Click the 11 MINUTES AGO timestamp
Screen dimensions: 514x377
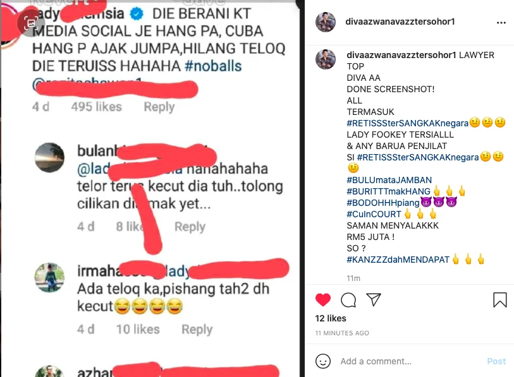(x=342, y=333)
